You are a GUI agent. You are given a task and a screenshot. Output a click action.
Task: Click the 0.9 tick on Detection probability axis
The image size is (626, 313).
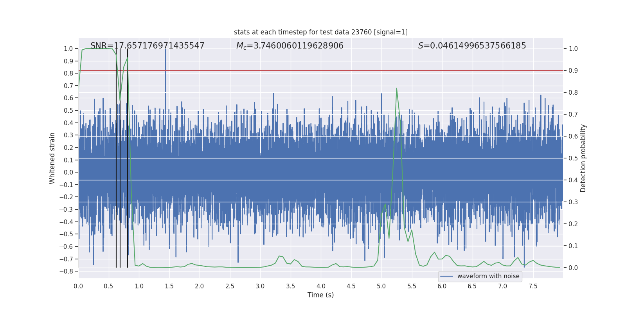(x=573, y=70)
